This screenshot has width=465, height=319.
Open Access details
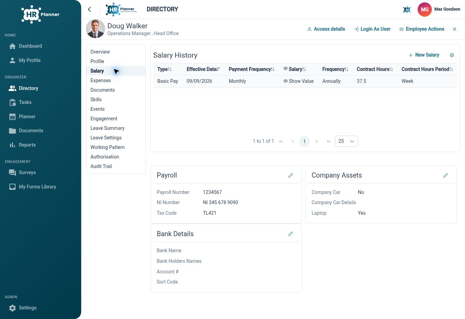[326, 29]
